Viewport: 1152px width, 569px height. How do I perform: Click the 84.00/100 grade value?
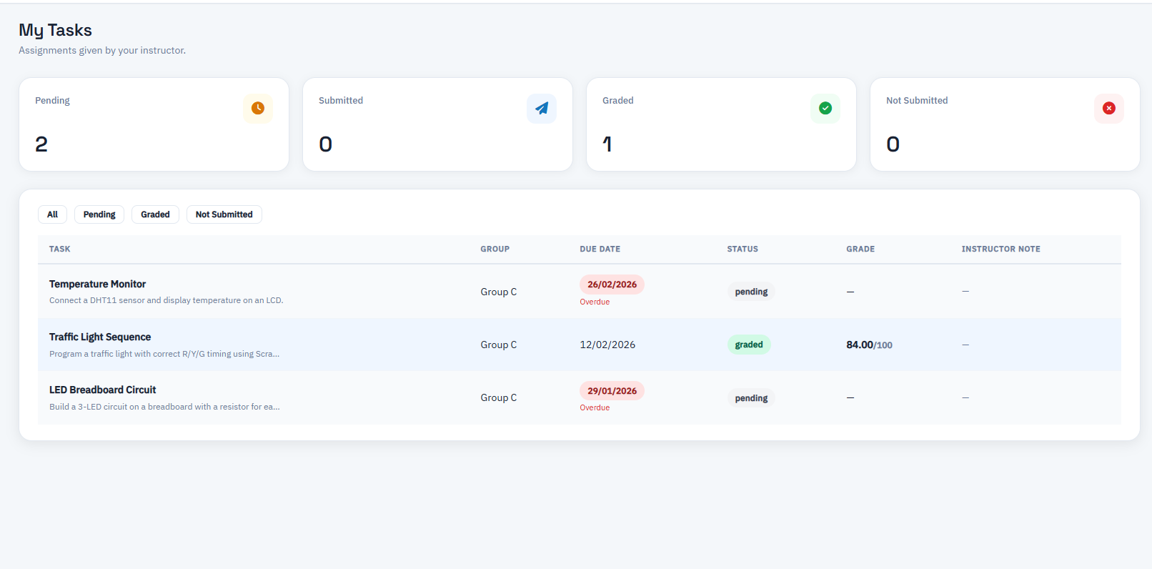869,345
